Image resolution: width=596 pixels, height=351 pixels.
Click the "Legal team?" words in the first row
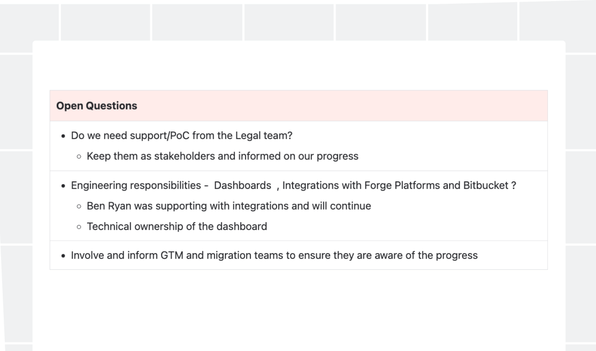[x=264, y=136]
